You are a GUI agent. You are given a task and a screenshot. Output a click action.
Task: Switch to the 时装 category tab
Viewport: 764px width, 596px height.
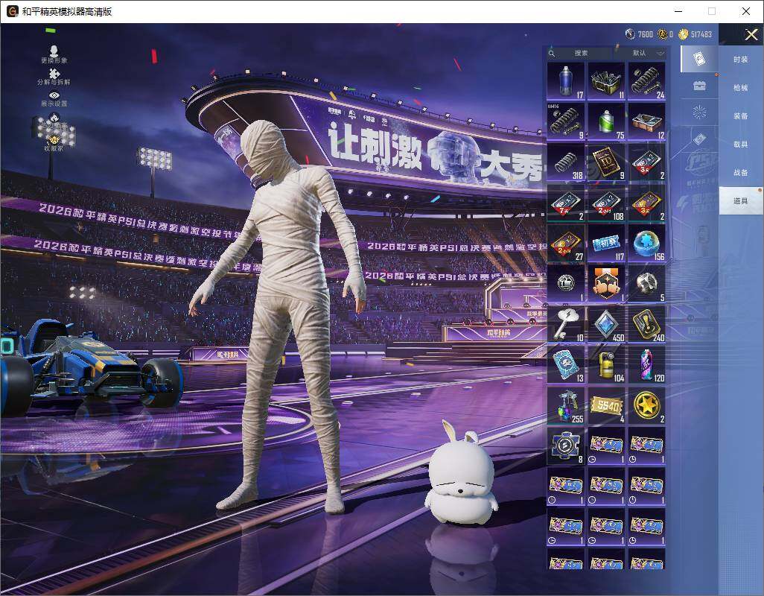[x=741, y=60]
